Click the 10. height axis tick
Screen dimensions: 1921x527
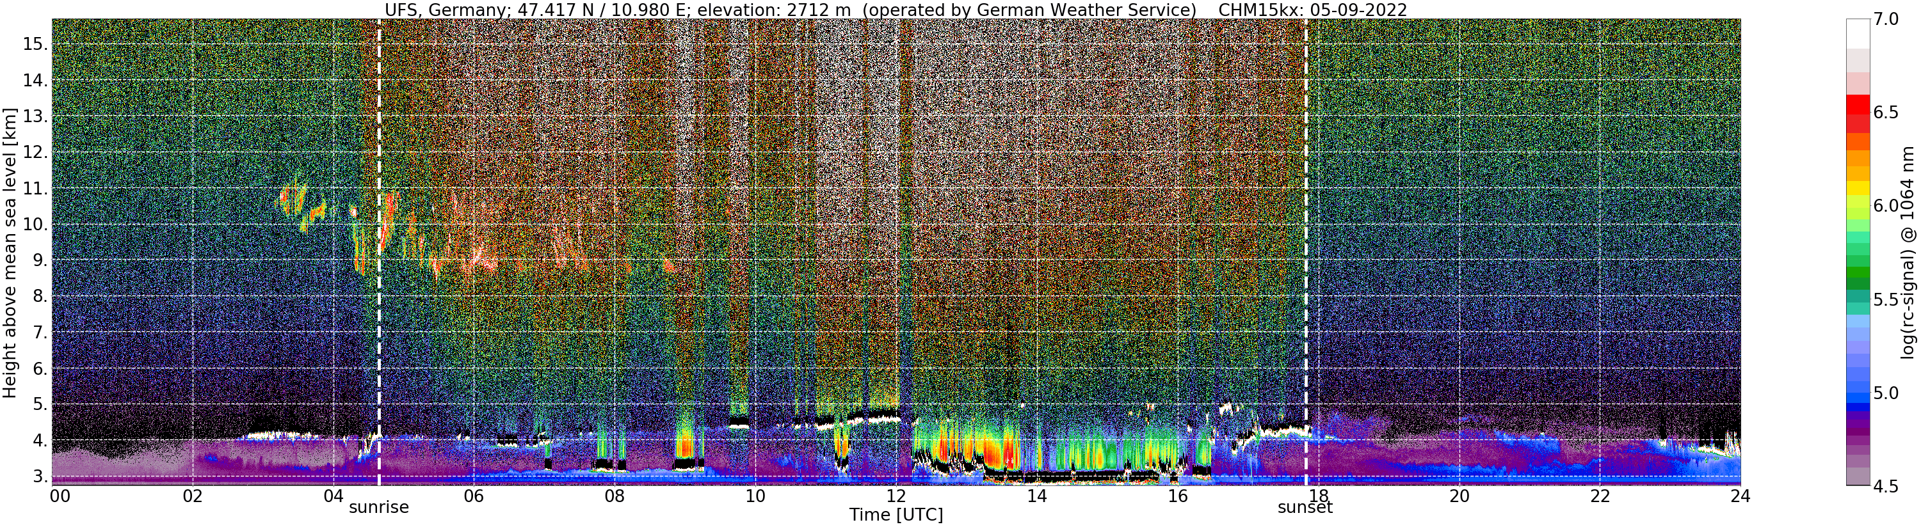click(x=35, y=224)
